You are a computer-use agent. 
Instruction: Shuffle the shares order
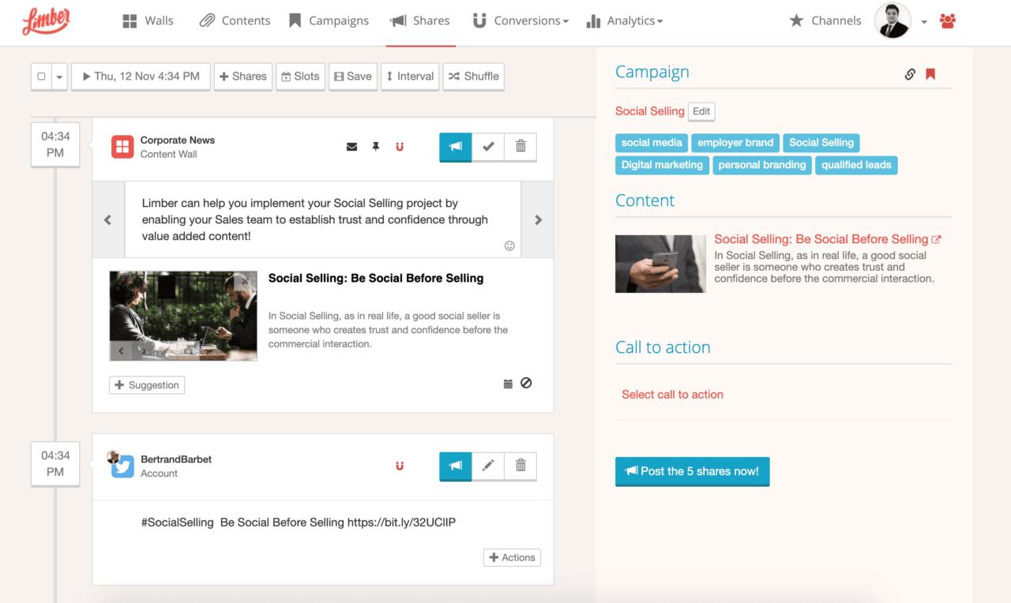pos(473,77)
